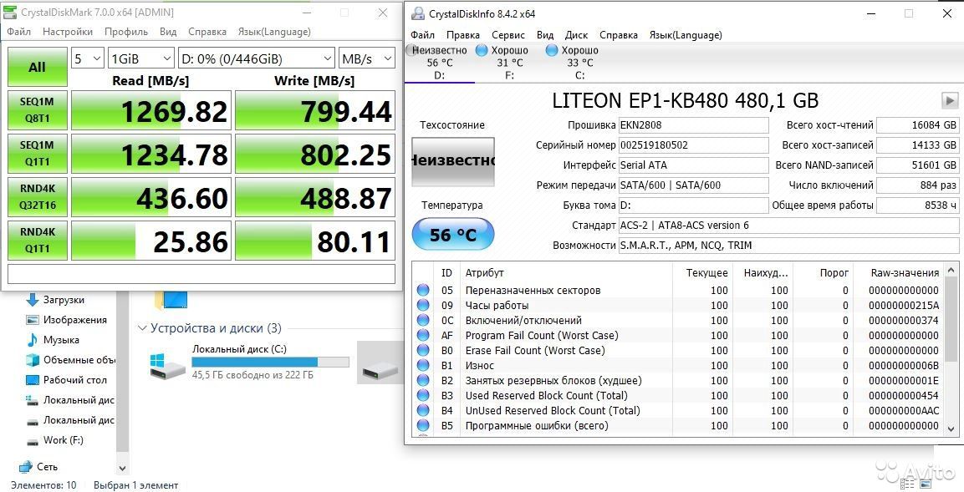Open Сервис menu in CrystalDiskInfo
The height and width of the screenshot is (492, 964).
[x=508, y=35]
